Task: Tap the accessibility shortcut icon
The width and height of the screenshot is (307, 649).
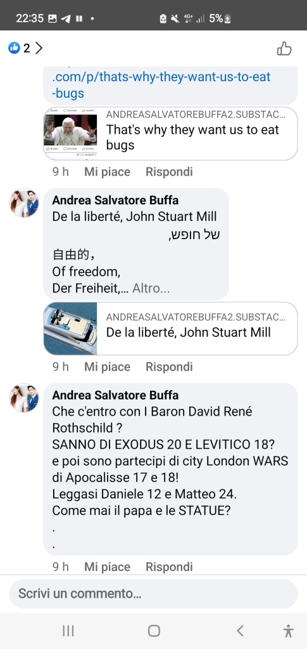Action: (x=289, y=631)
